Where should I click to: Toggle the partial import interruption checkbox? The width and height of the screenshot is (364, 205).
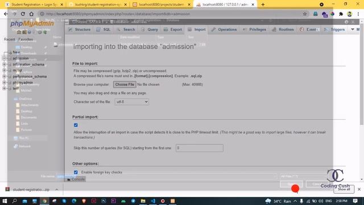pyautogui.click(x=76, y=125)
